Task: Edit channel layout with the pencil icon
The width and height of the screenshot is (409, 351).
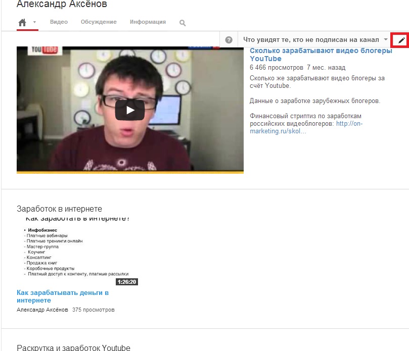Action: tap(401, 40)
